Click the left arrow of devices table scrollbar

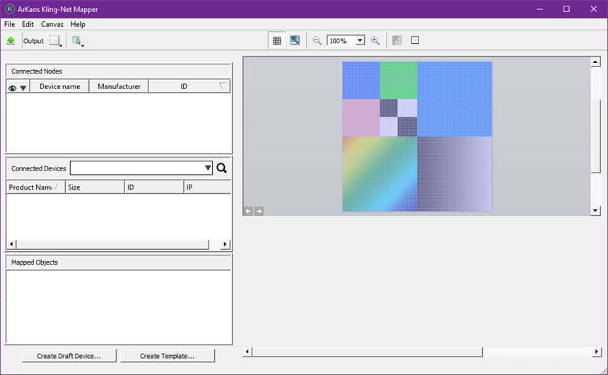click(11, 244)
